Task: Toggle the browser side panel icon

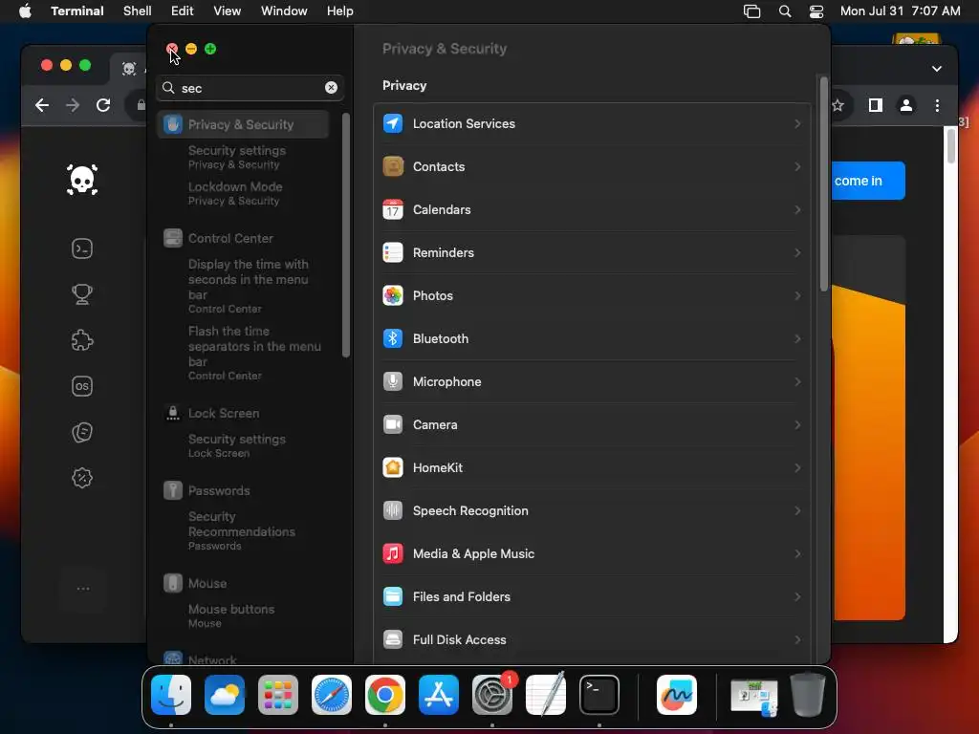Action: coord(876,105)
